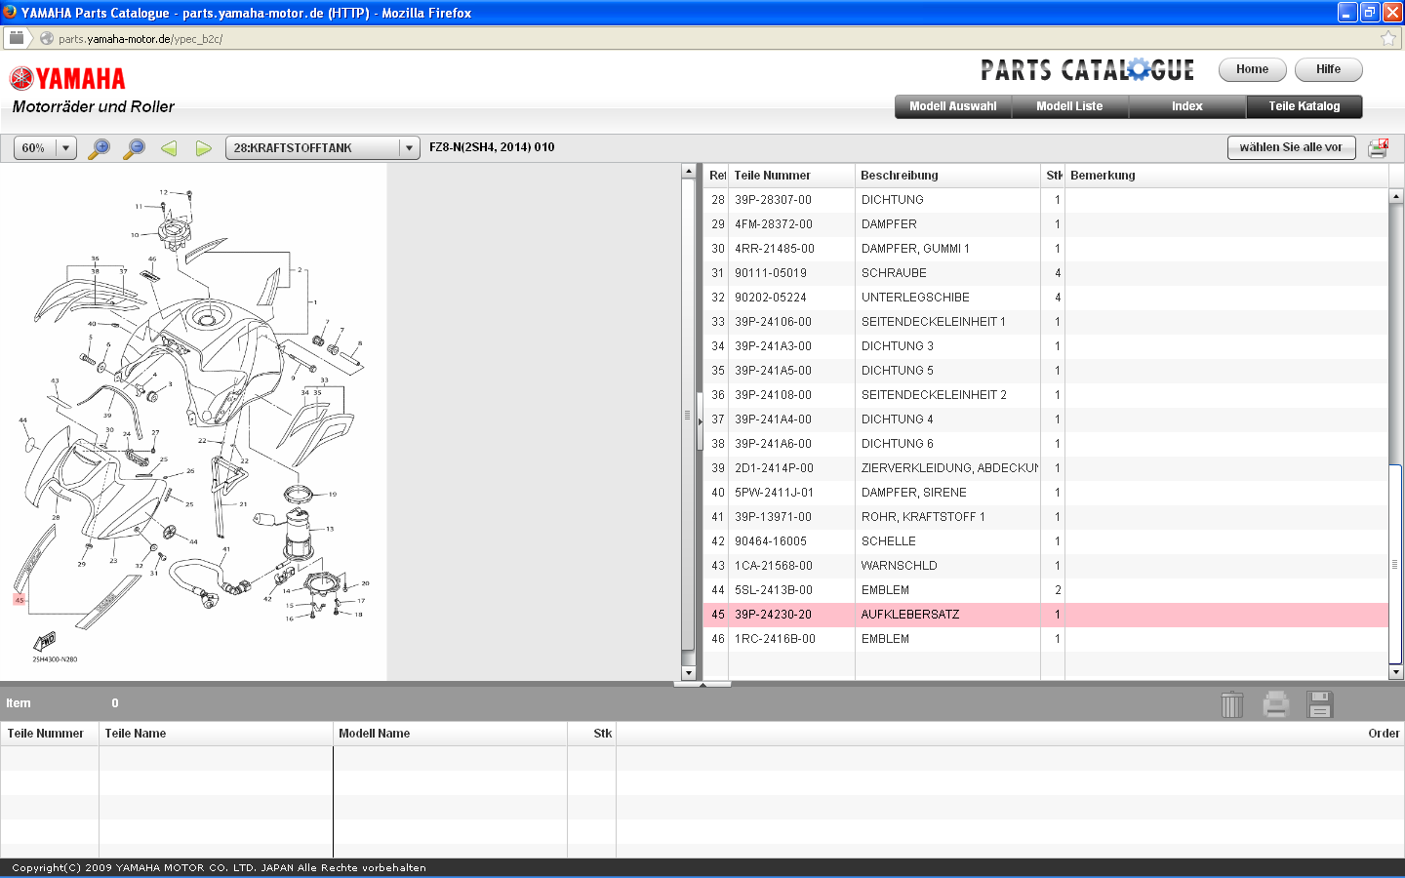The width and height of the screenshot is (1405, 878).
Task: Click the fuel tank exploded diagram
Action: pyautogui.click(x=193, y=421)
